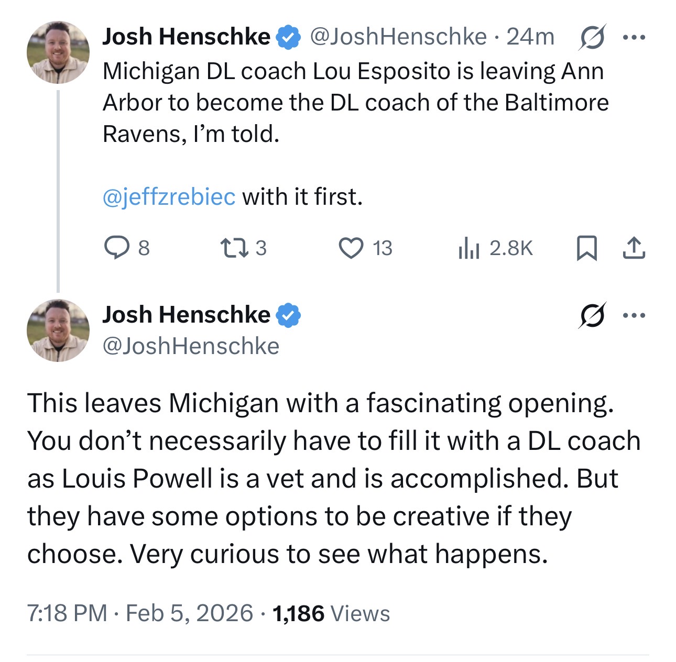Bookmark the Lou Esposito tweet
676x662 pixels.
[586, 248]
